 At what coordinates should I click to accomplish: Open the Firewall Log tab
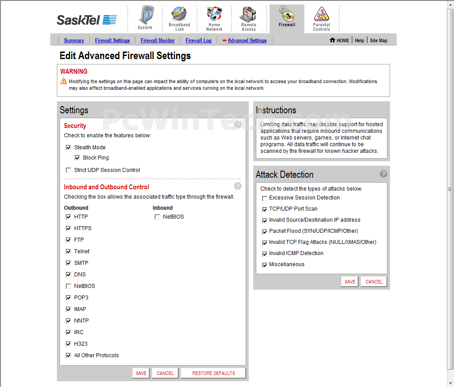(198, 40)
